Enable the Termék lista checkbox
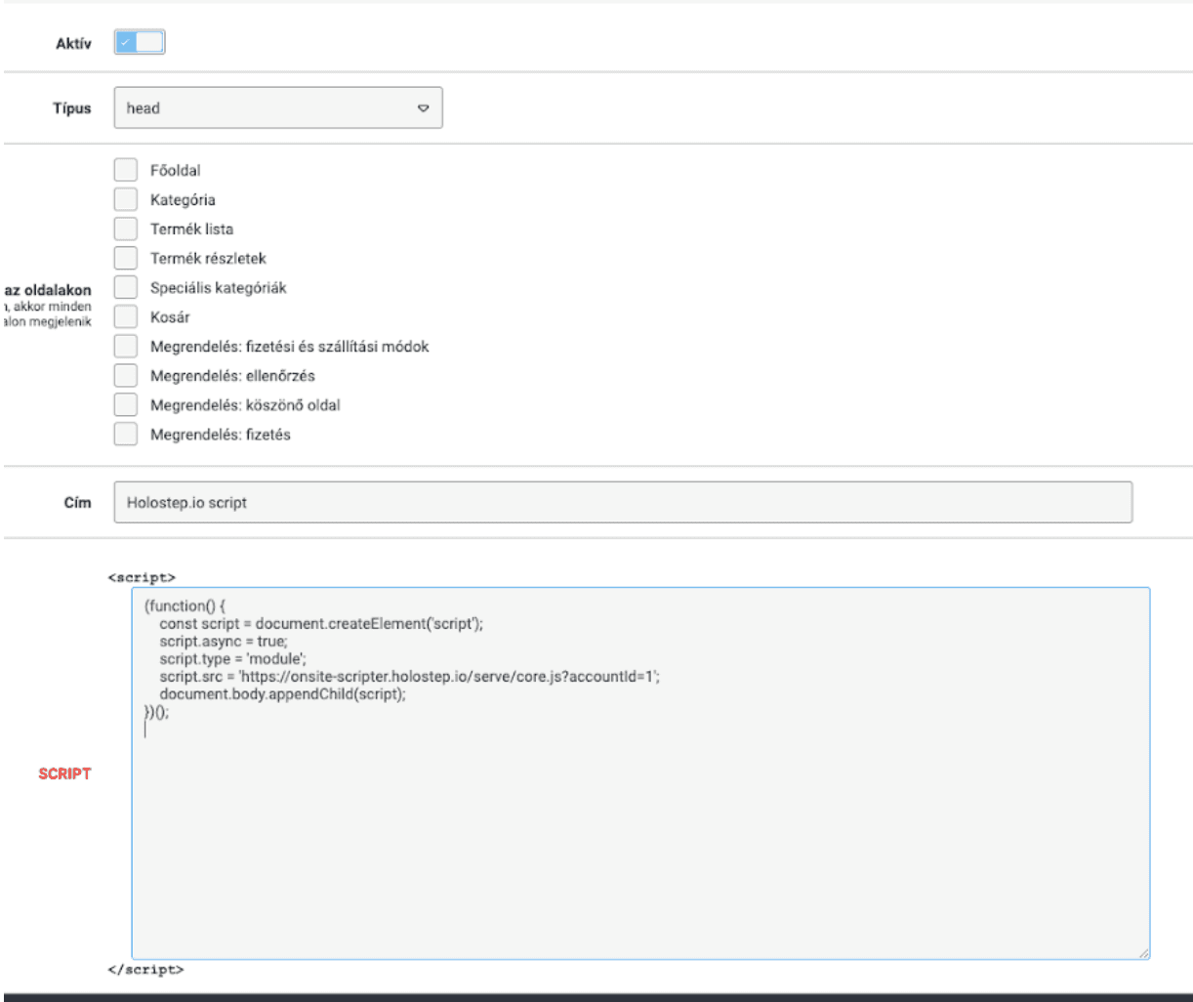1193x1002 pixels. pos(126,229)
